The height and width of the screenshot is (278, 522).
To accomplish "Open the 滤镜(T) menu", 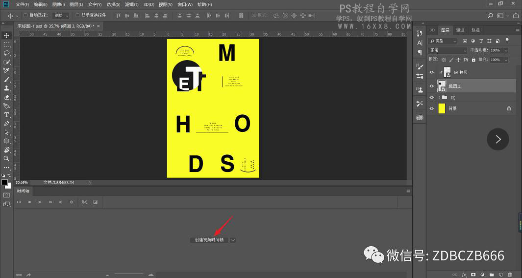I will [x=131, y=5].
